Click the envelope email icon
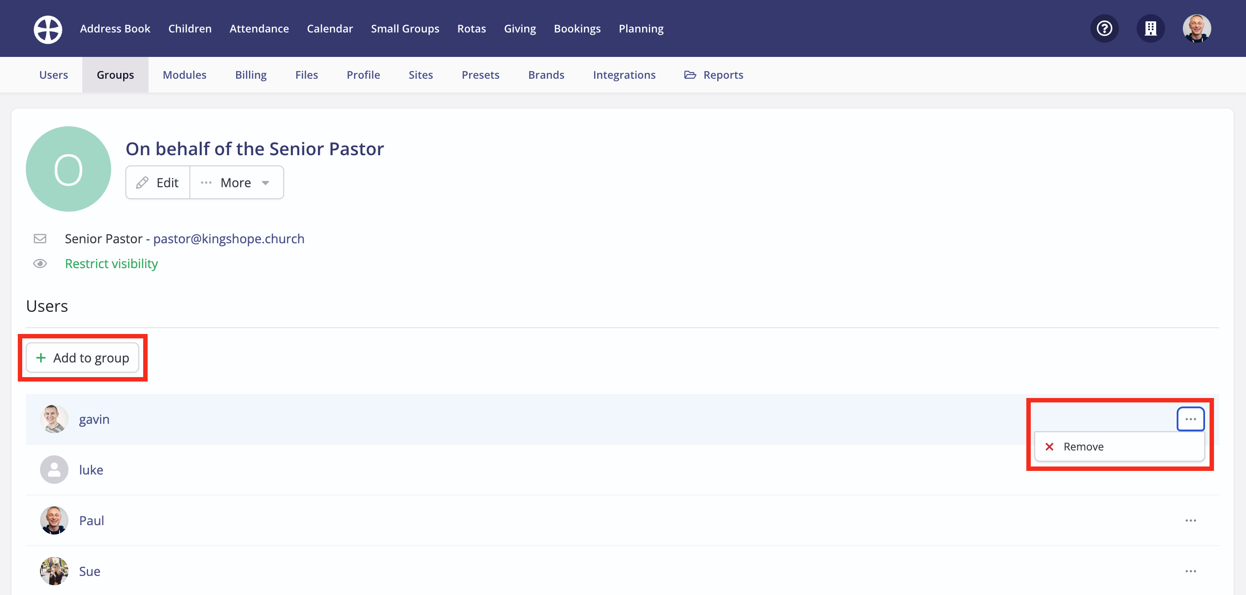1246x595 pixels. point(40,238)
